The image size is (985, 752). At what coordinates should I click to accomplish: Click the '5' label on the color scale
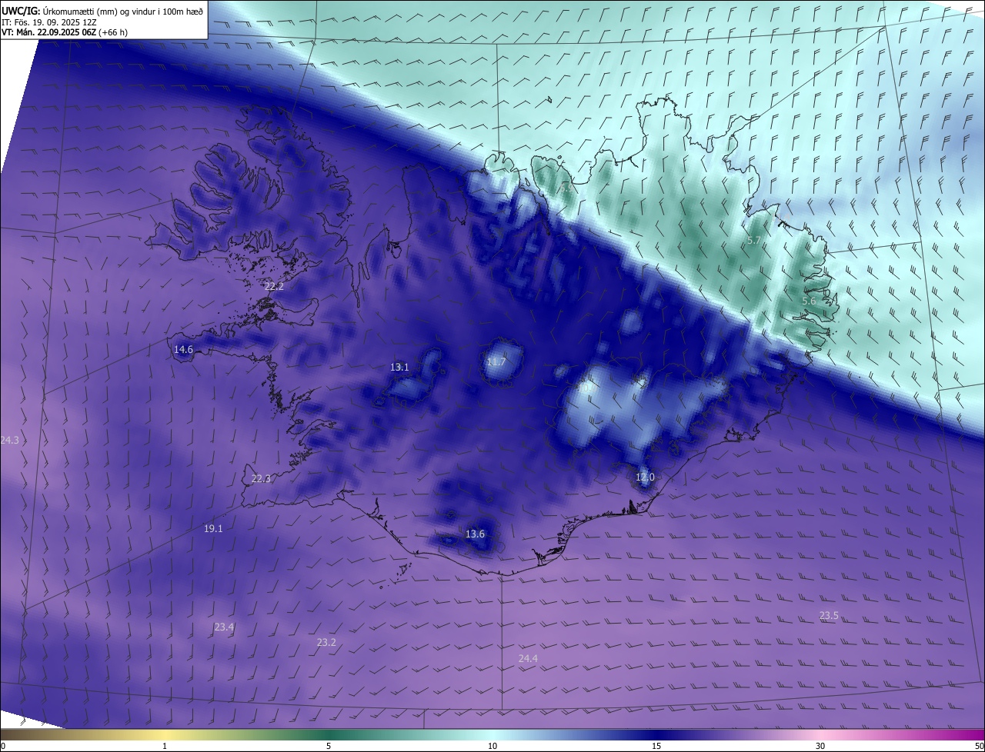329,746
